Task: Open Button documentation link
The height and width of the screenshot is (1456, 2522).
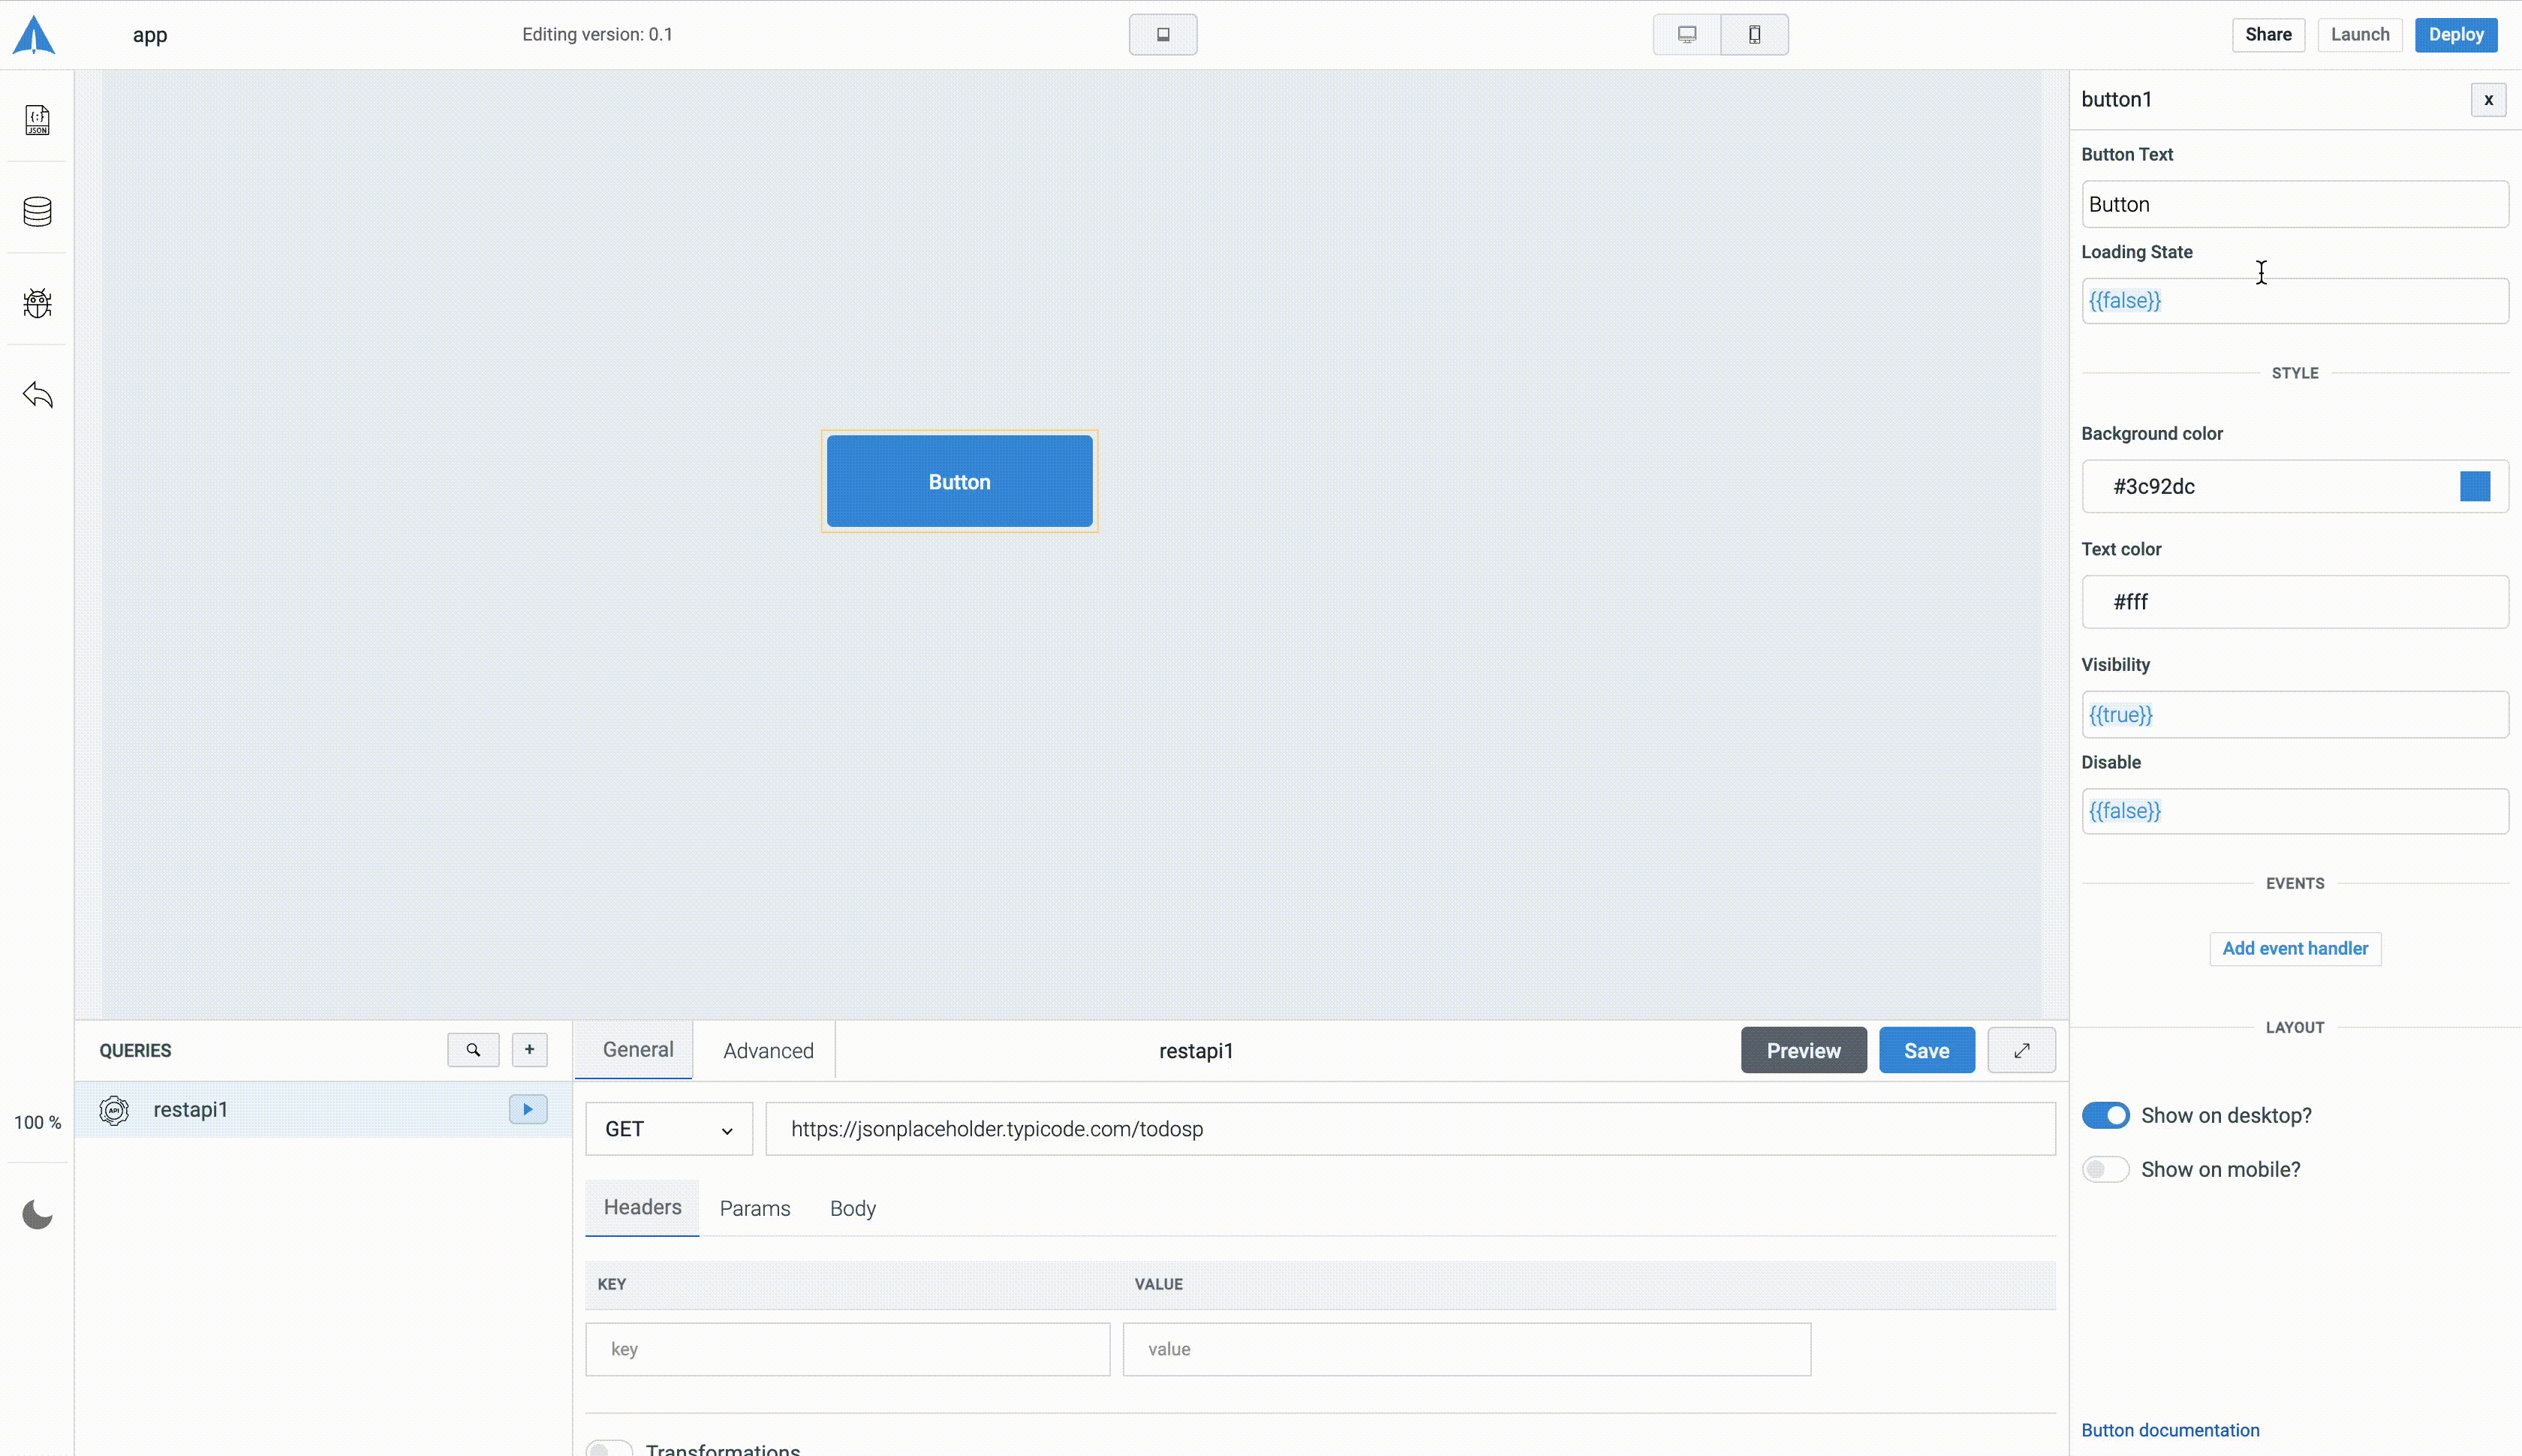Action: click(x=2169, y=1430)
